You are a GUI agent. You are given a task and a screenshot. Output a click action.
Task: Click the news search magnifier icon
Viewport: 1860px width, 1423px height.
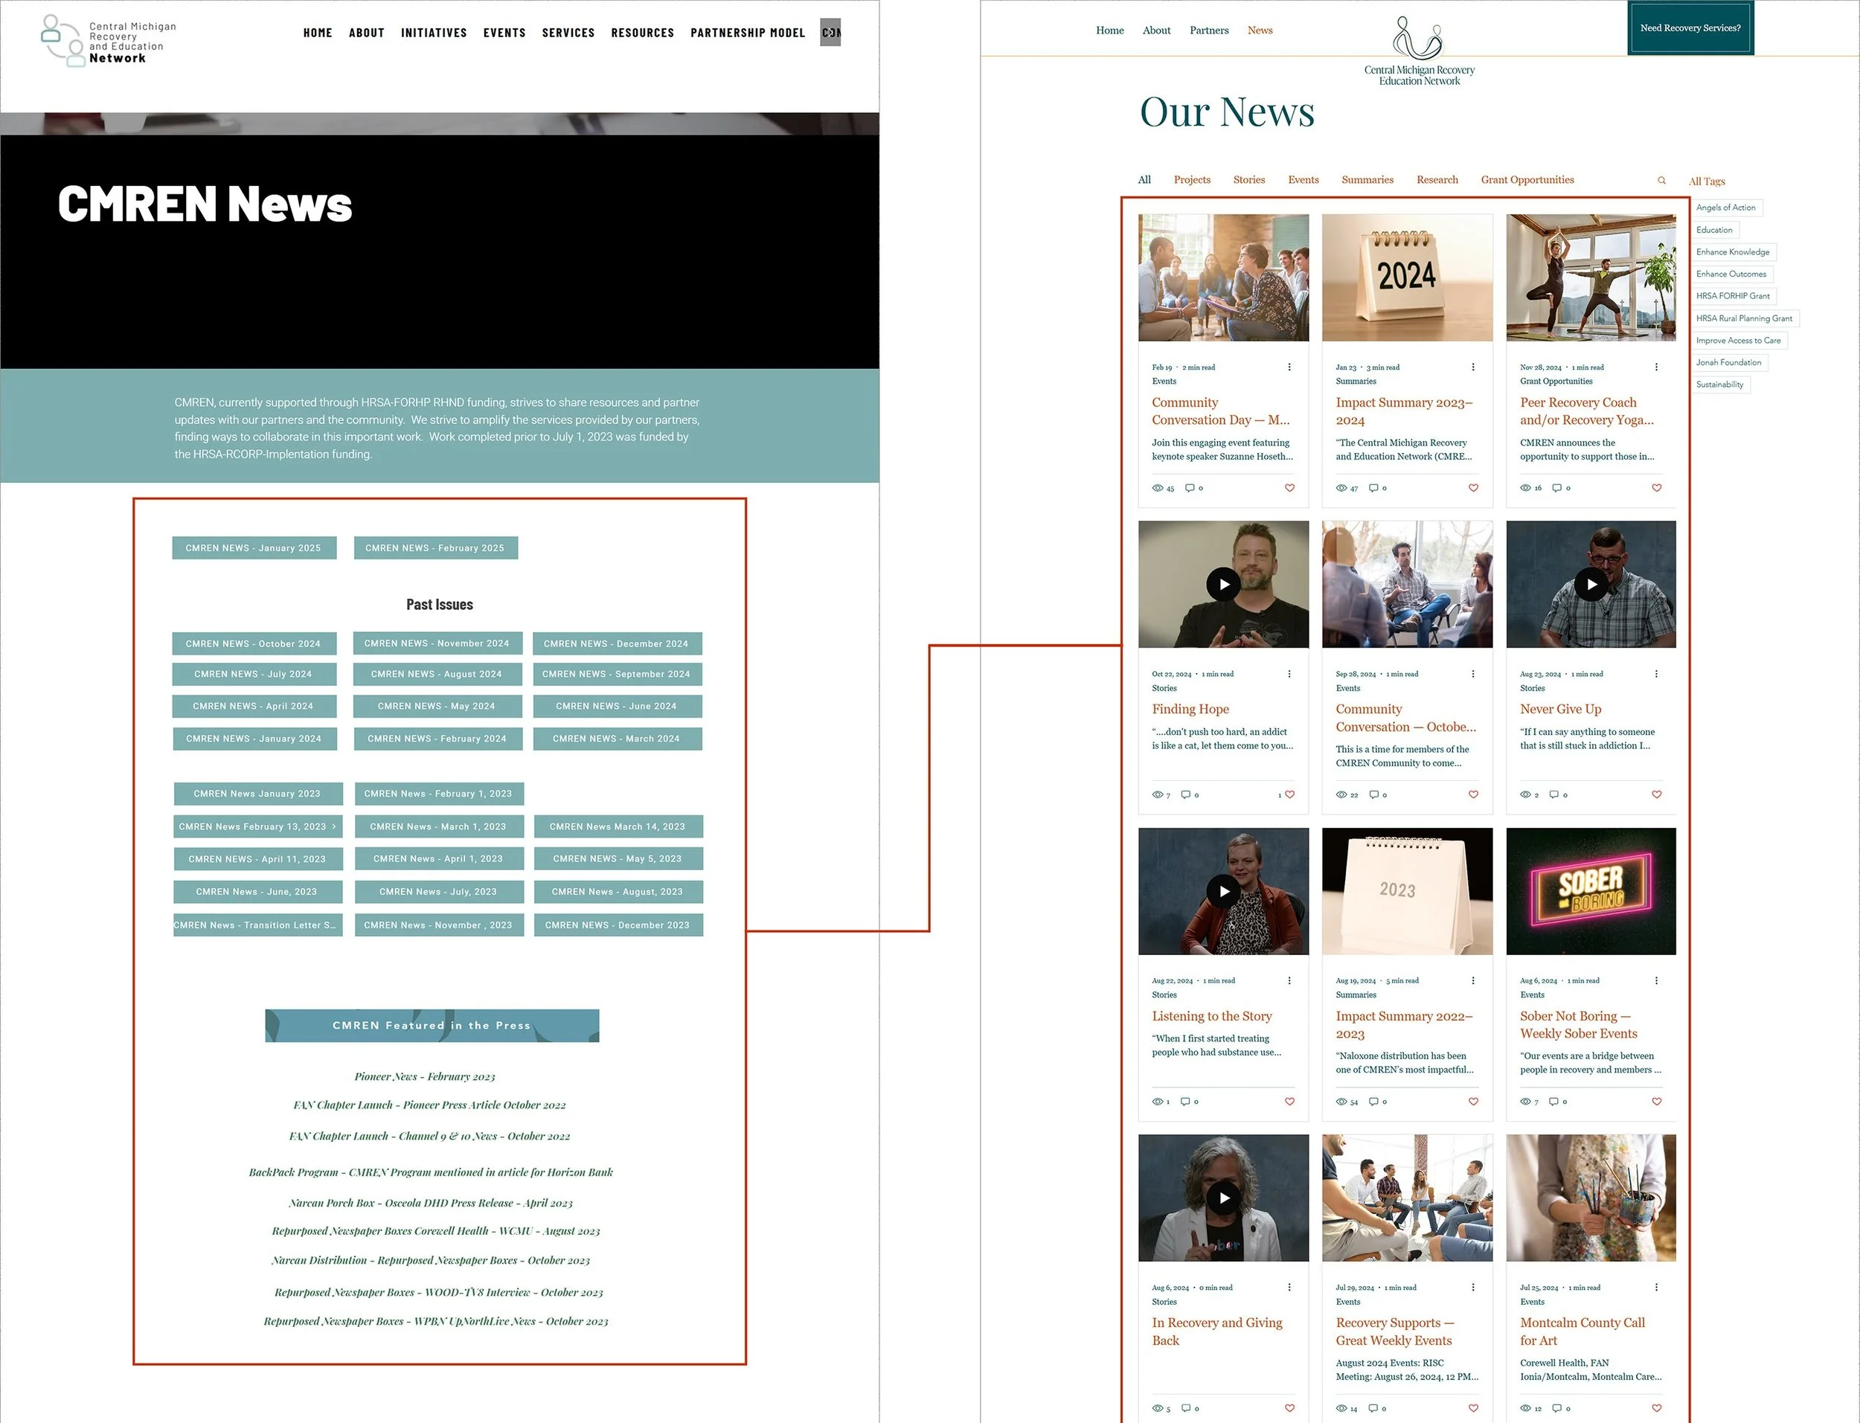pos(1661,181)
